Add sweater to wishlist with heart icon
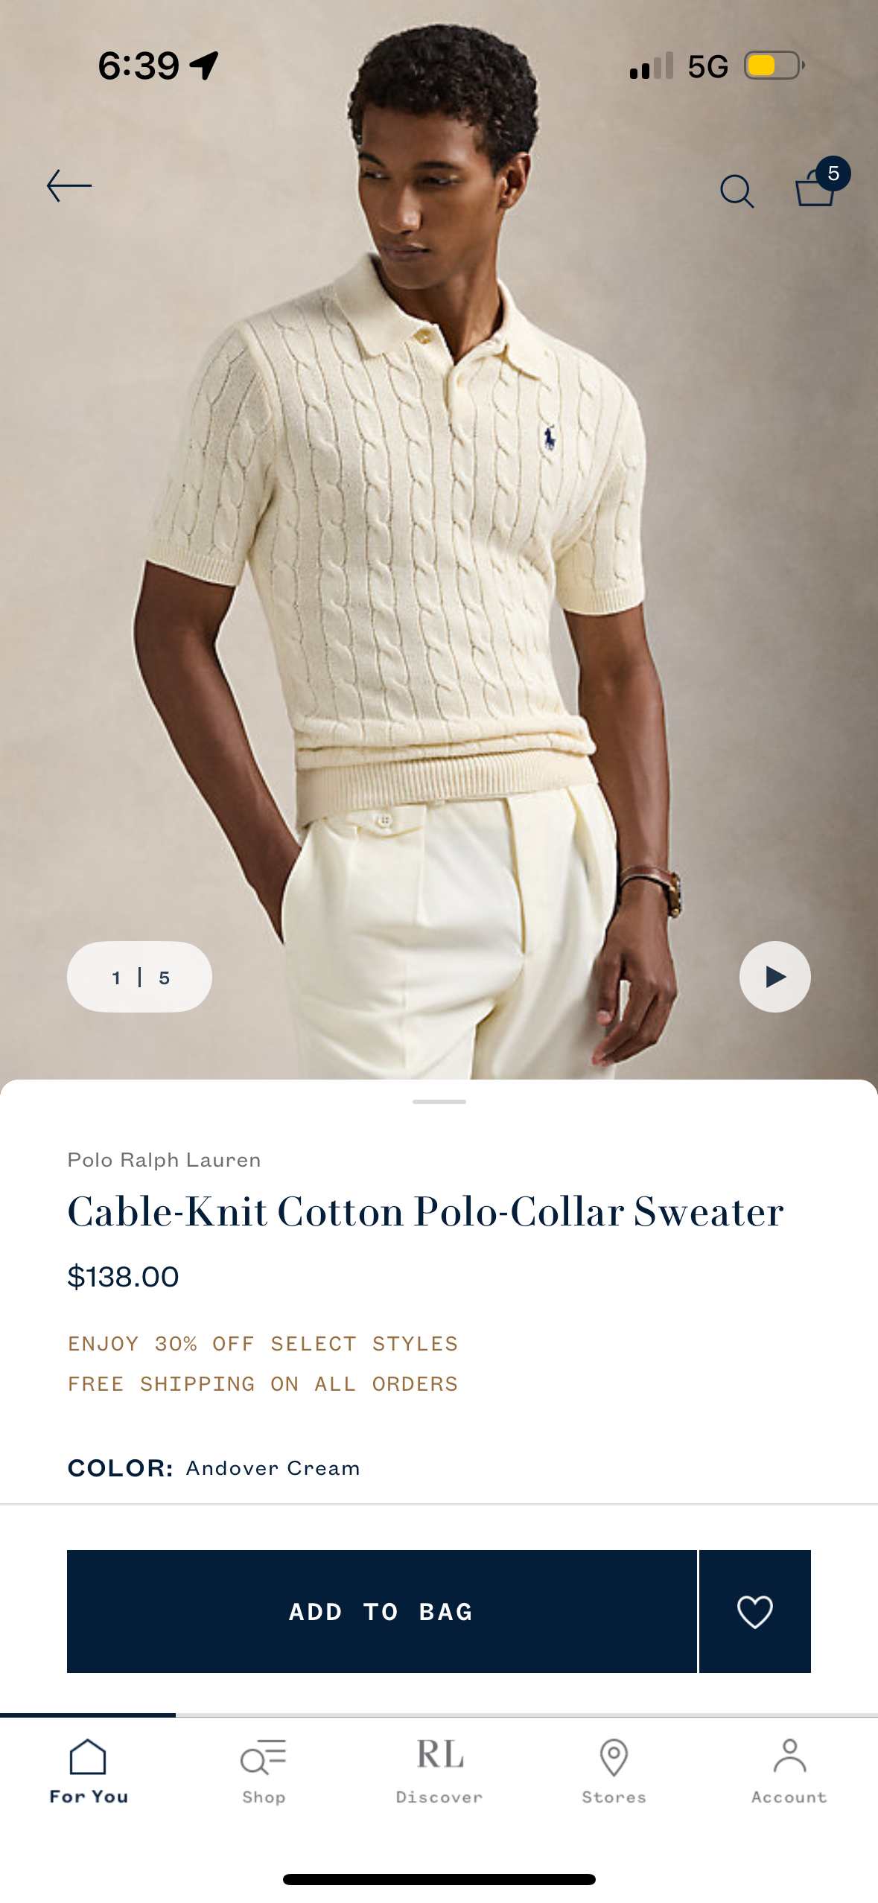Image resolution: width=878 pixels, height=1903 pixels. [755, 1611]
